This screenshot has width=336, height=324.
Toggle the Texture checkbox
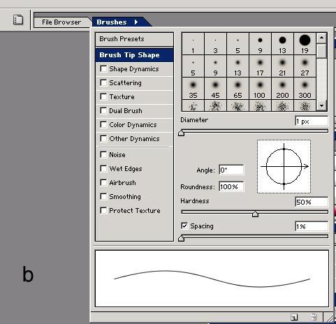pyautogui.click(x=103, y=96)
